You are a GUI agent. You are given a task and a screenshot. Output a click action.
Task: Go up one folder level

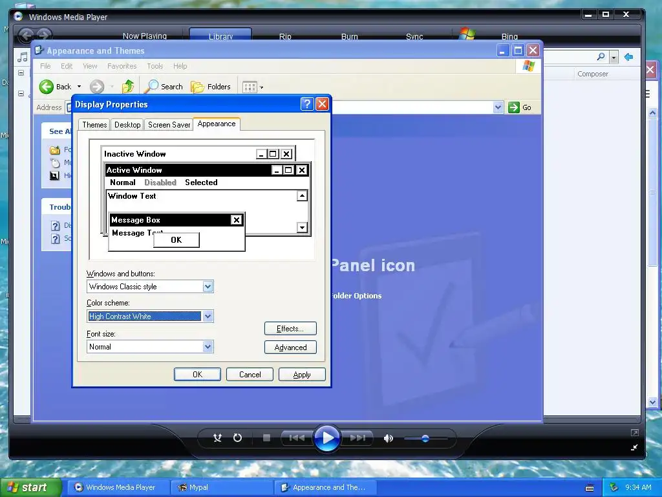click(128, 87)
